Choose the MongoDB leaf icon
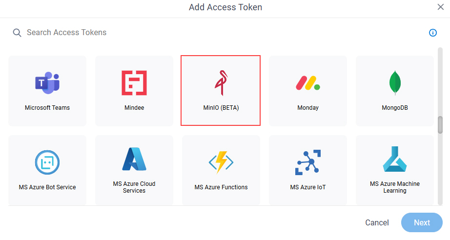The width and height of the screenshot is (450, 240). [395, 83]
